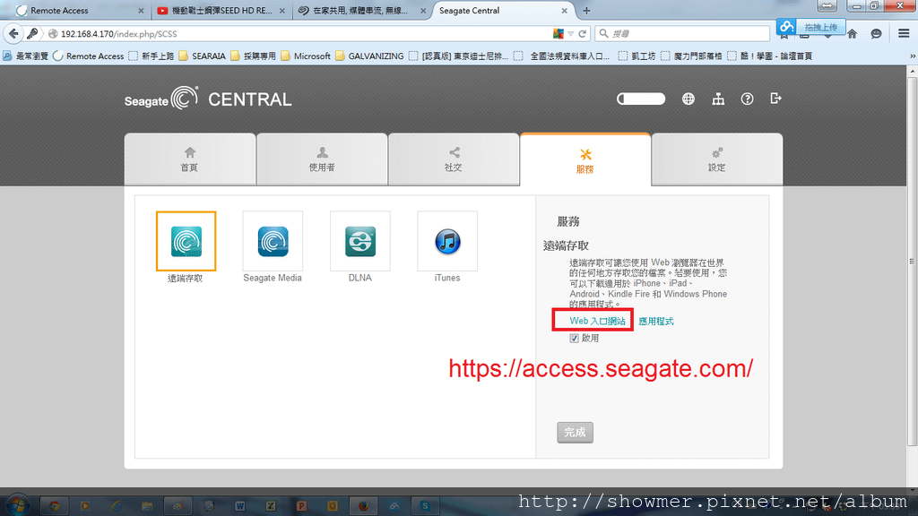Image resolution: width=918 pixels, height=516 pixels.
Task: Open the address bar history dropdown arrow
Action: point(571,34)
